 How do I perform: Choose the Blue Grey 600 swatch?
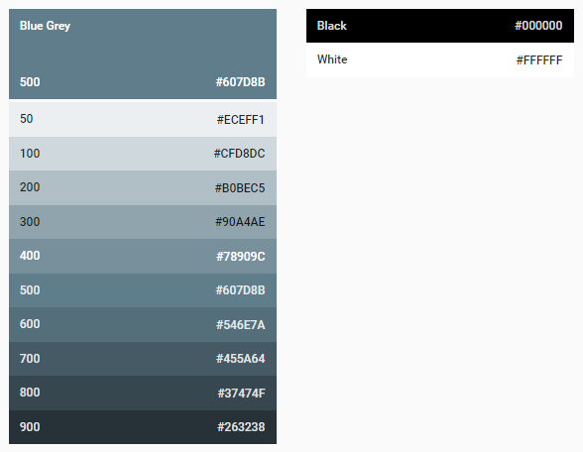(x=143, y=324)
